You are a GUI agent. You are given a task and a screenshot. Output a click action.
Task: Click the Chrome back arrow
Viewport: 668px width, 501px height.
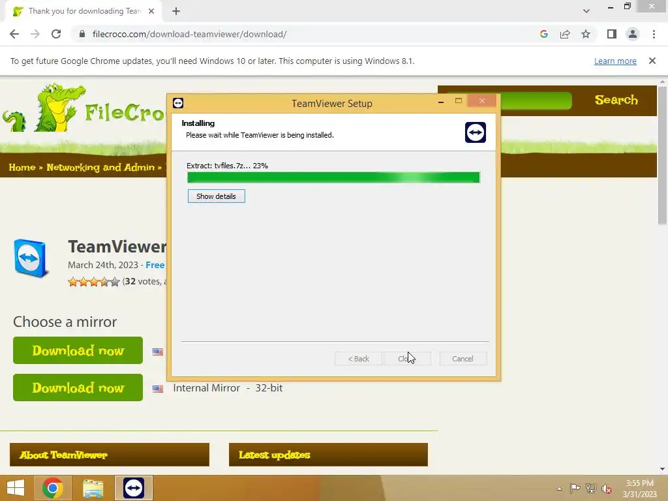point(14,34)
